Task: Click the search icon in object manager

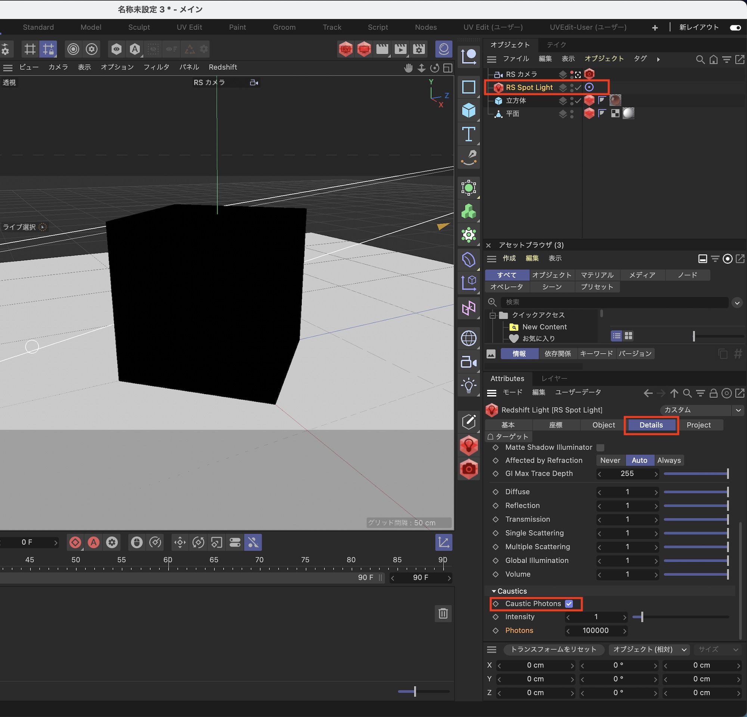Action: pyautogui.click(x=700, y=59)
